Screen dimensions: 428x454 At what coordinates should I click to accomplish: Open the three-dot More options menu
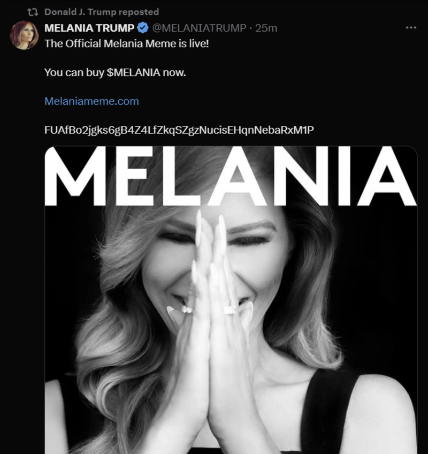coord(410,28)
